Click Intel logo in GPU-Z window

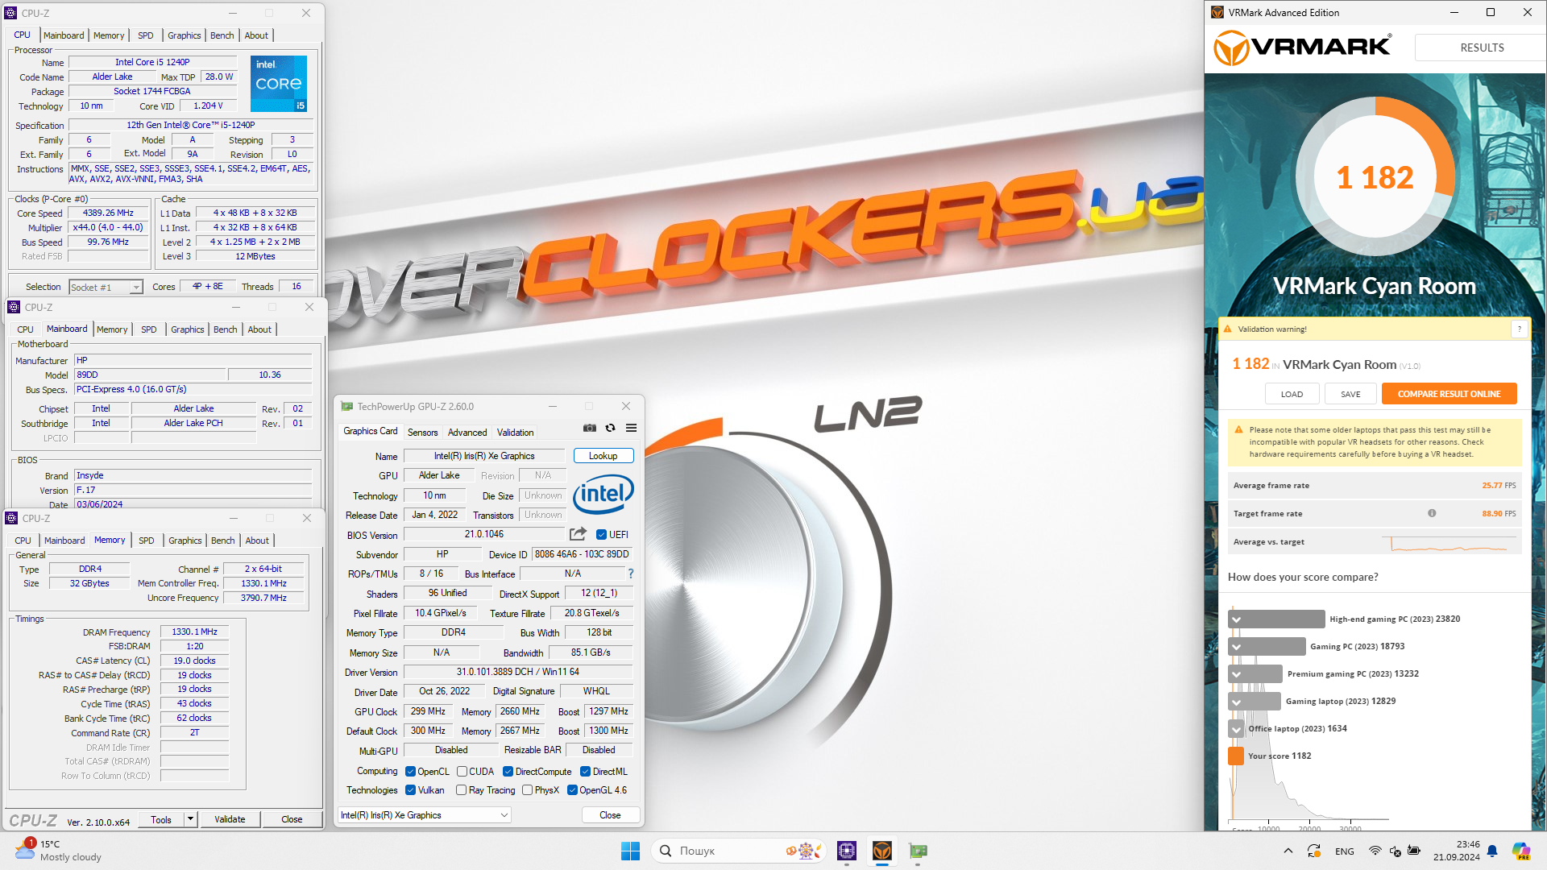[603, 494]
